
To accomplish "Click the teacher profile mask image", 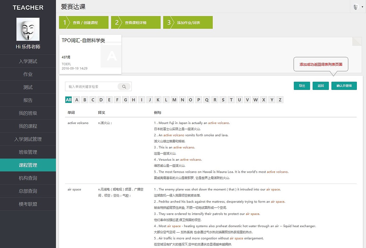I will pyautogui.click(x=28, y=29).
